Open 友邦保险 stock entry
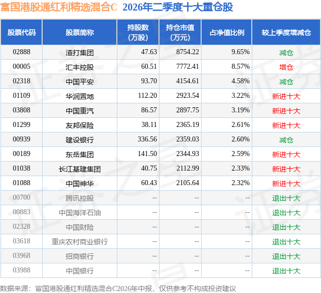 (x=80, y=125)
